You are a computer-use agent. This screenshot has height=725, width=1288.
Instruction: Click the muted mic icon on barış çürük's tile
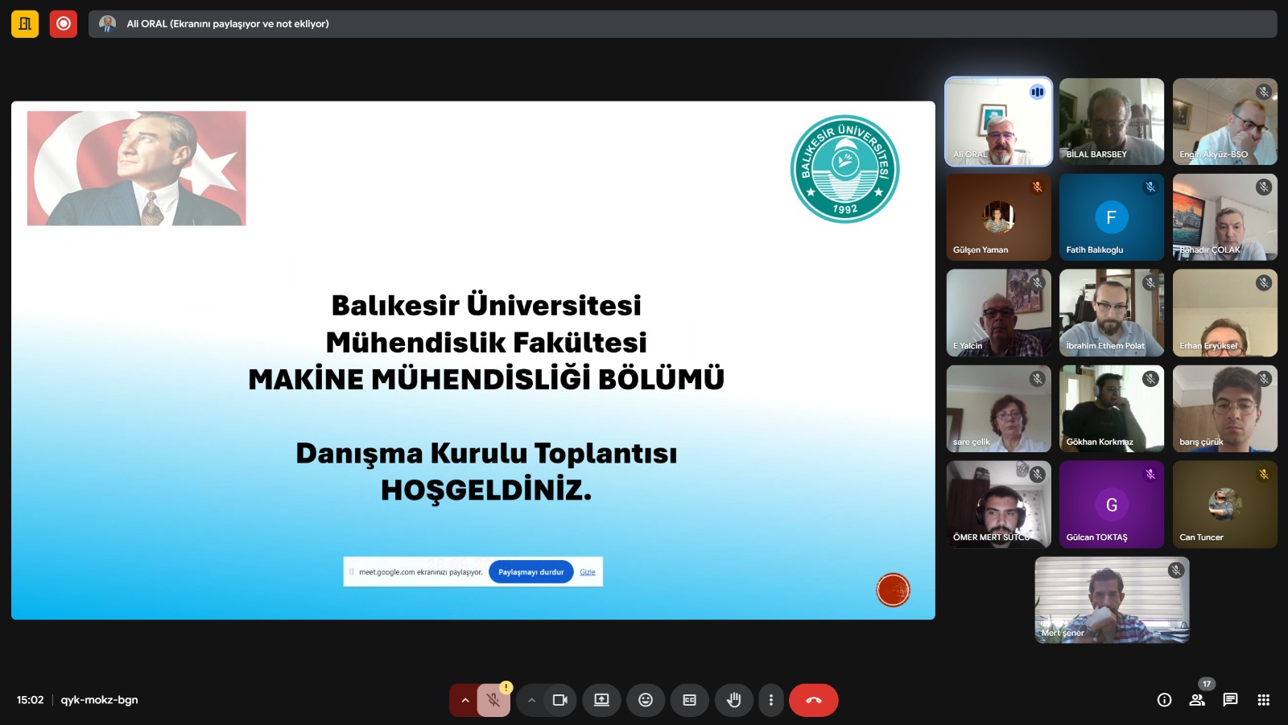click(x=1264, y=378)
